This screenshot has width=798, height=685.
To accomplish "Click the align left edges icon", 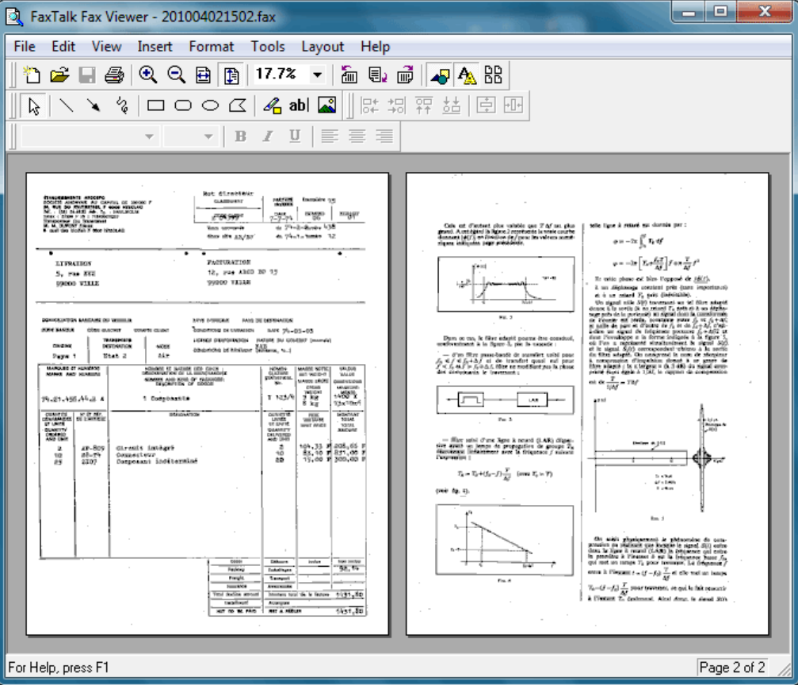I will click(x=369, y=105).
